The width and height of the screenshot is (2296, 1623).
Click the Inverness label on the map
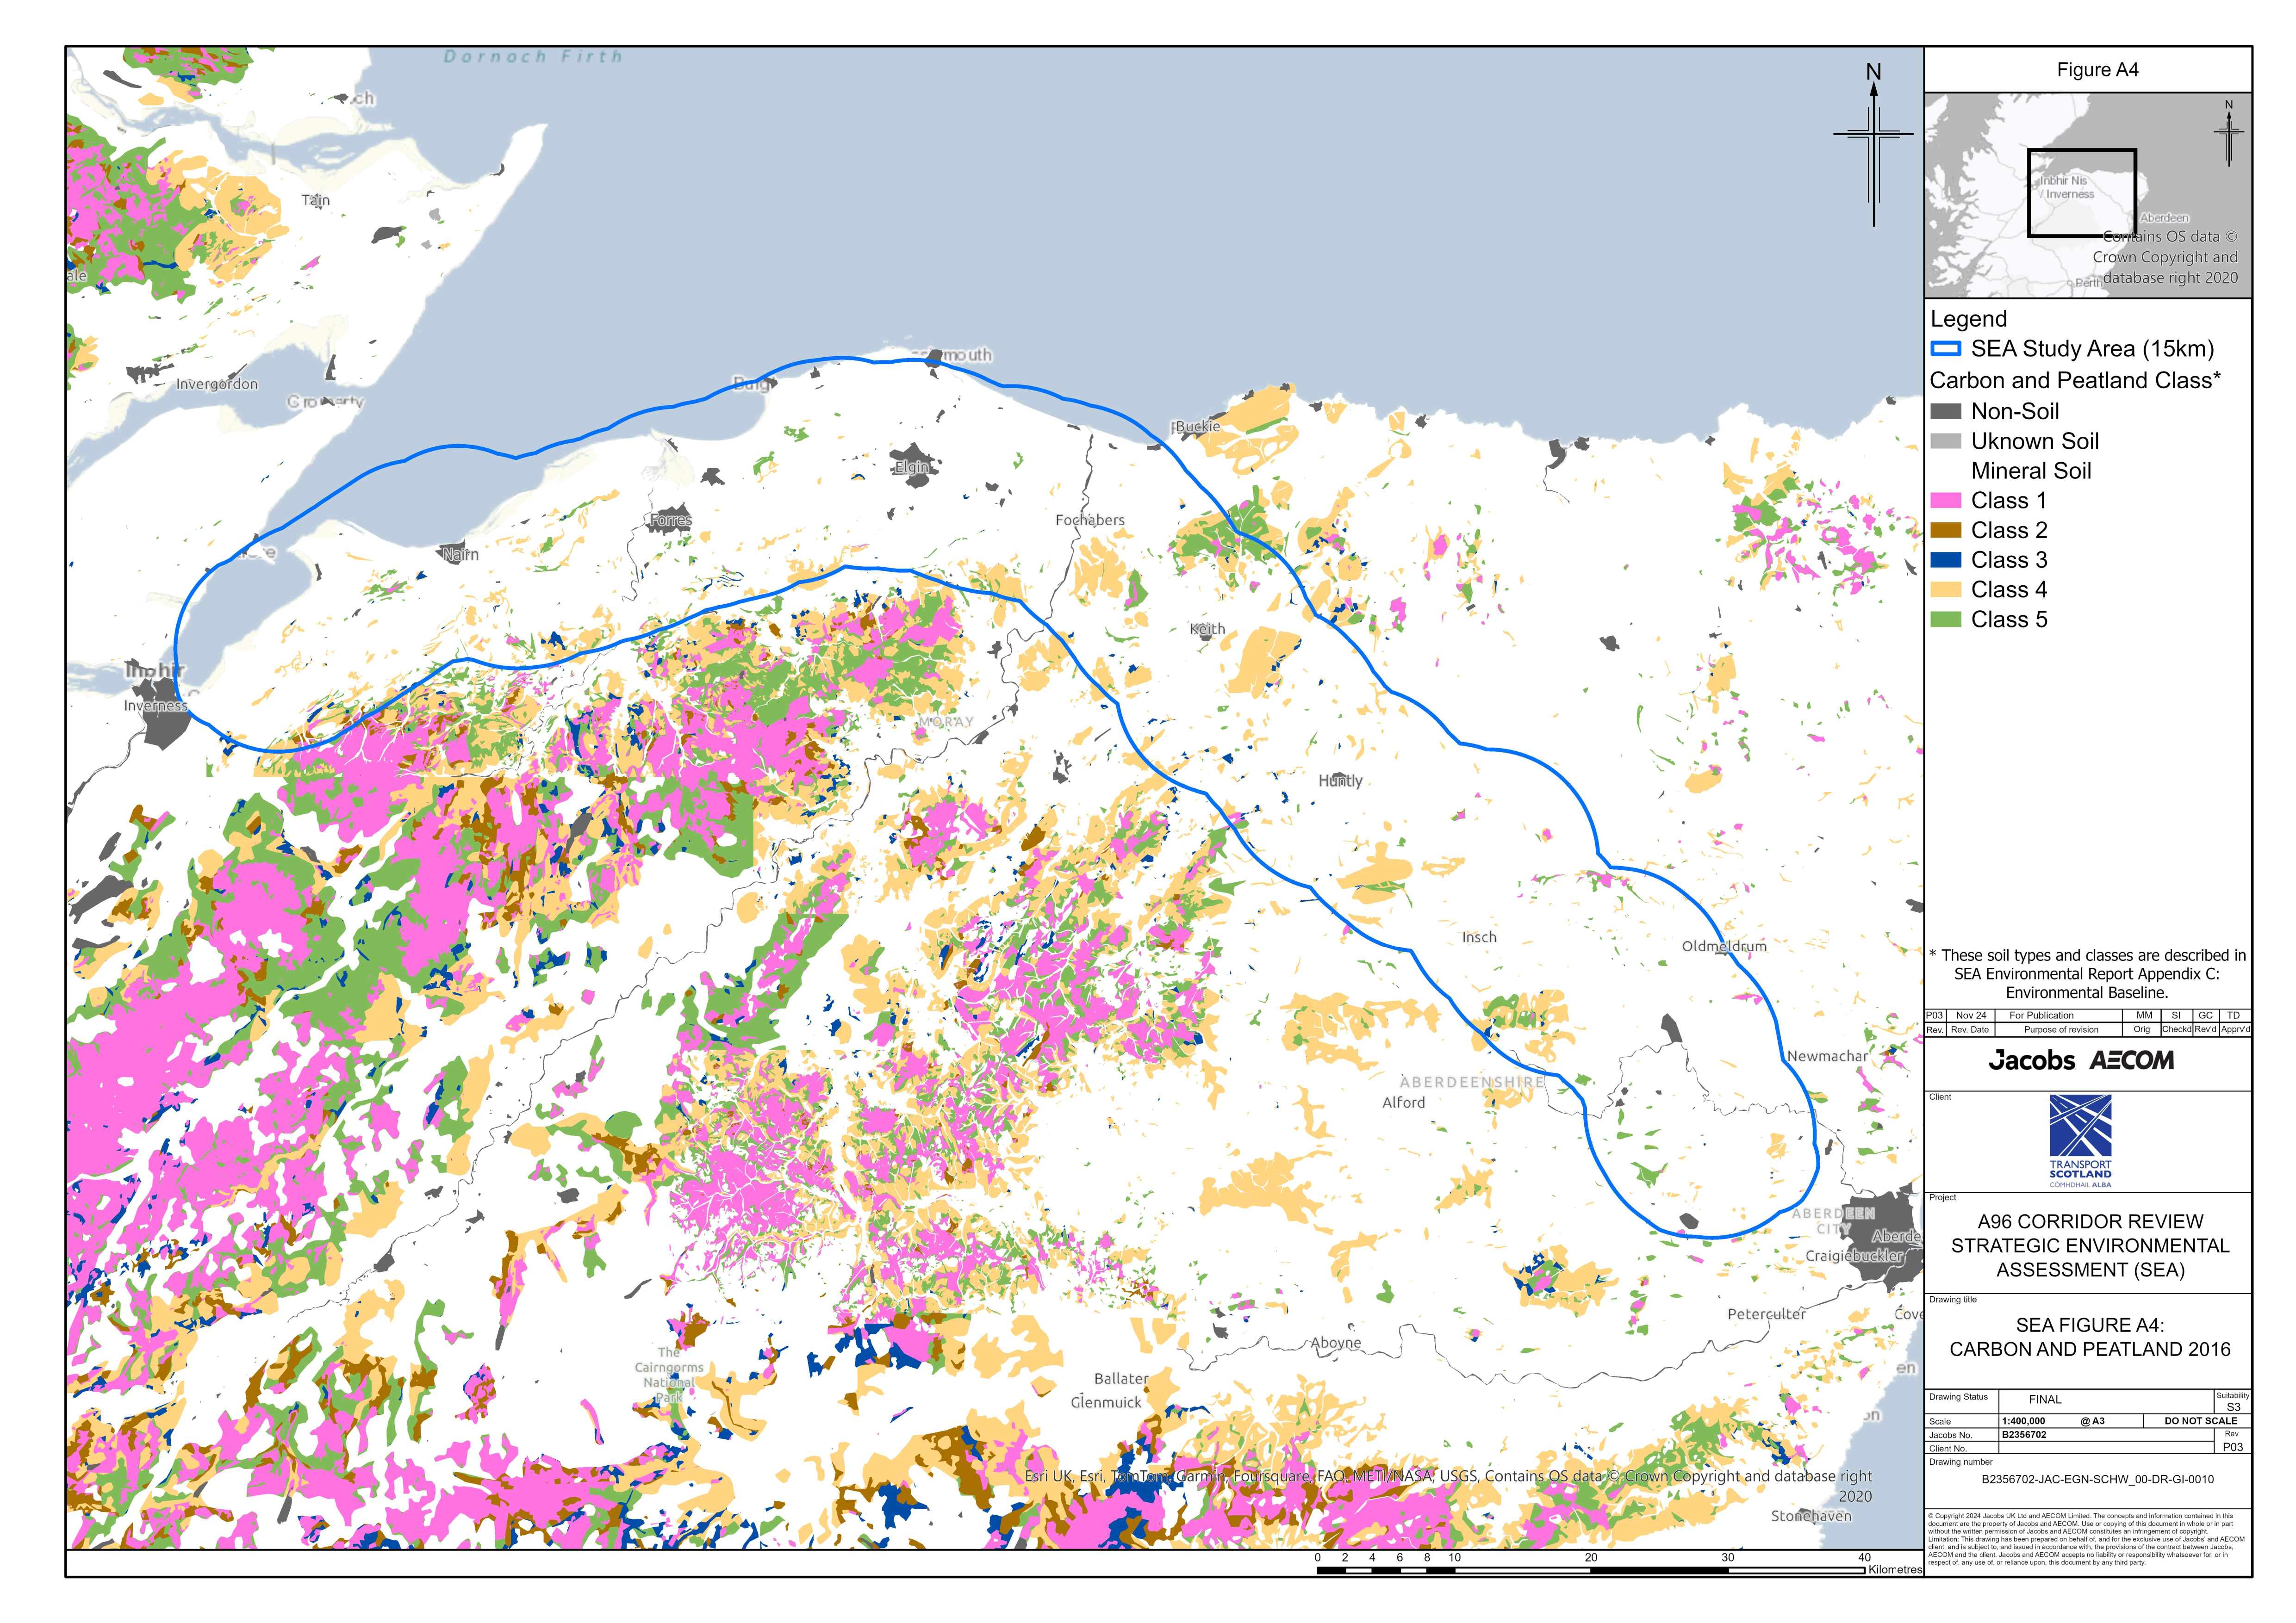pyautogui.click(x=155, y=706)
